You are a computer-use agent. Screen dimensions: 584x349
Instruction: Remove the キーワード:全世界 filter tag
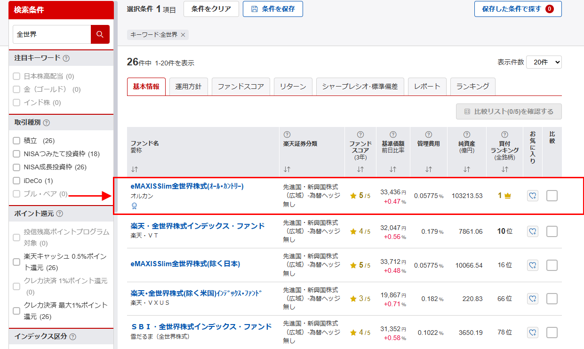[x=184, y=34]
